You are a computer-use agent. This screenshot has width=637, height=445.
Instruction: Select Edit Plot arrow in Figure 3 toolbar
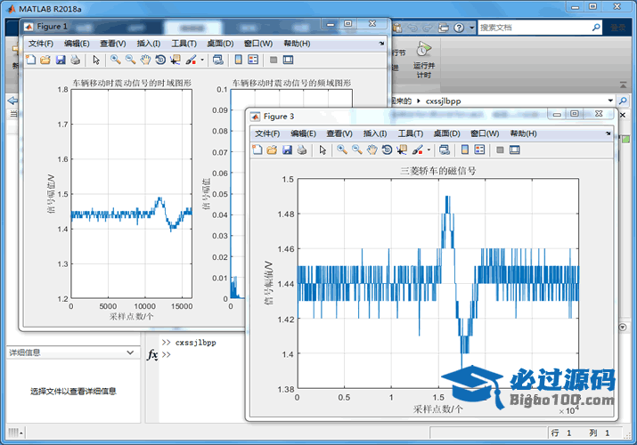coord(323,150)
